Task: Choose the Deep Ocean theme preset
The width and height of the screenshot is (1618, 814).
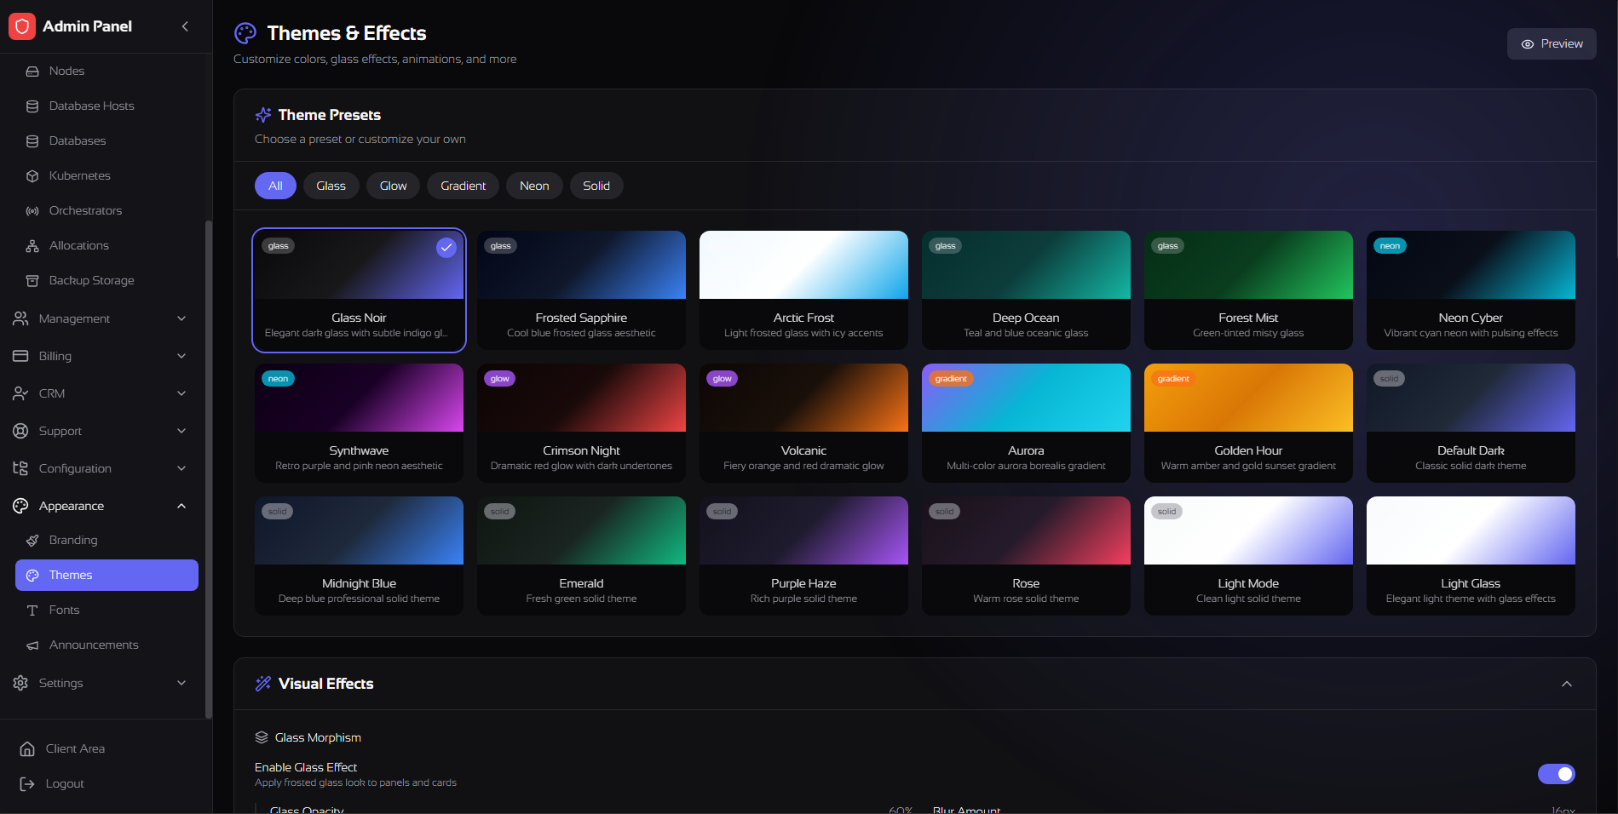Action: tap(1026, 290)
